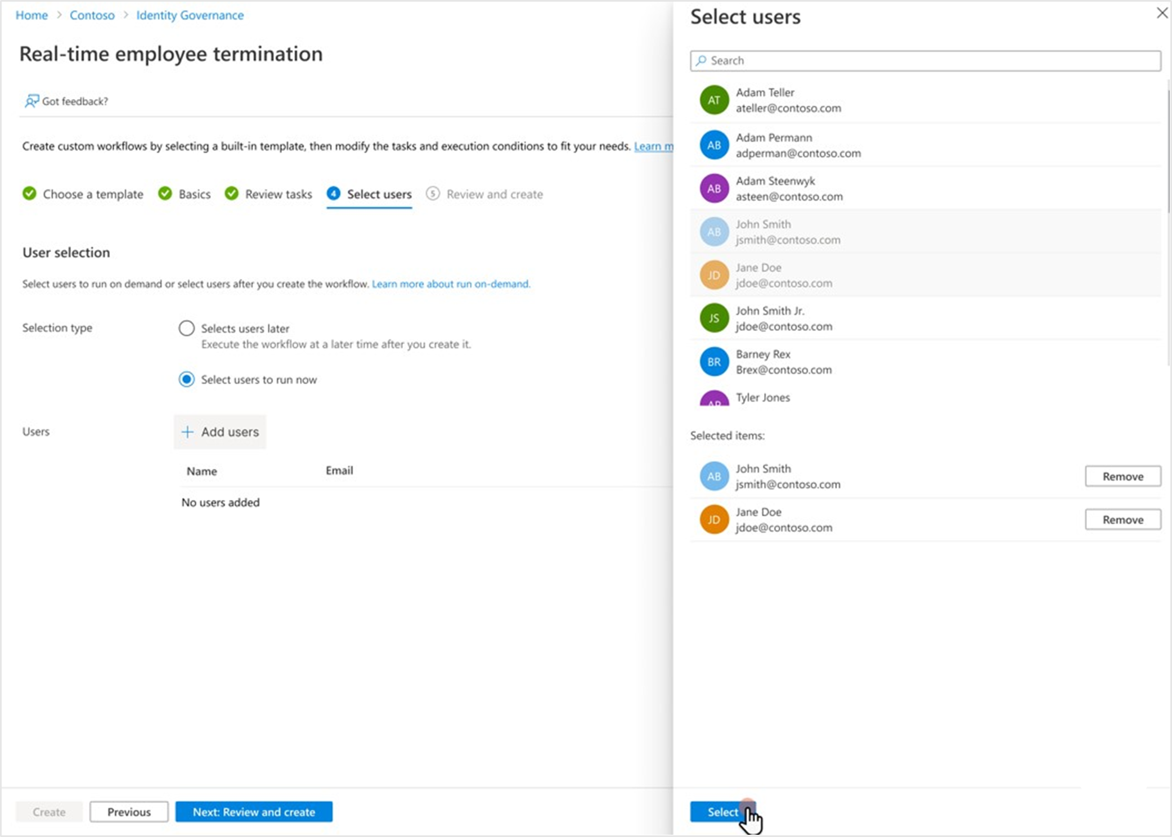
Task: Open the Learn more about run on-demand link
Action: click(x=450, y=284)
